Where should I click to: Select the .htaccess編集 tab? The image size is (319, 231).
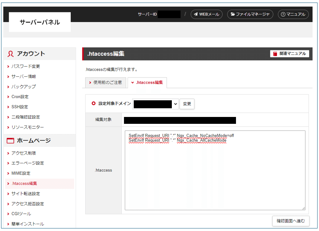coord(147,83)
